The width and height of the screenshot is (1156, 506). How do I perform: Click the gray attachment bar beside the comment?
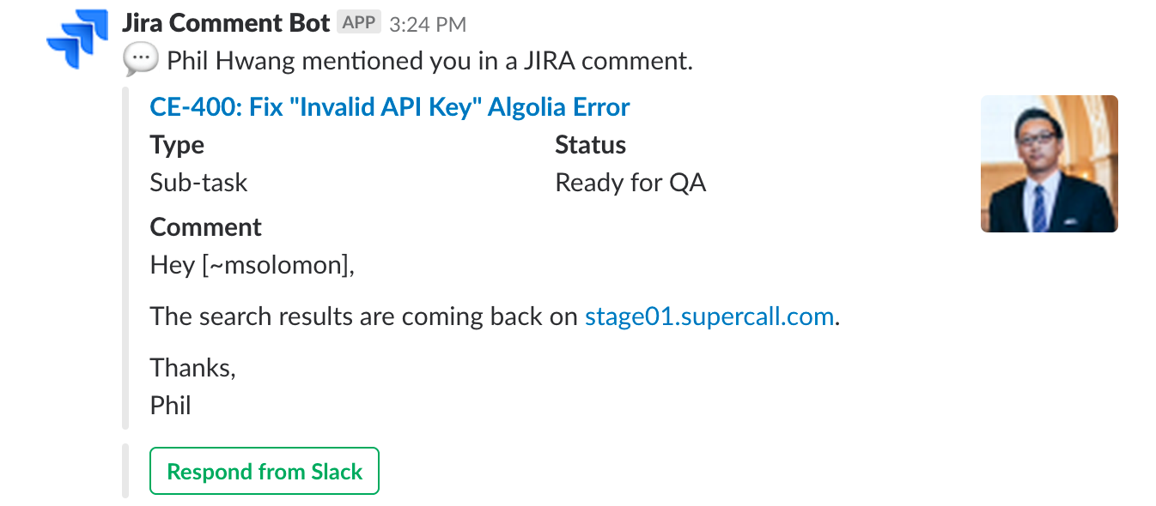(125, 257)
